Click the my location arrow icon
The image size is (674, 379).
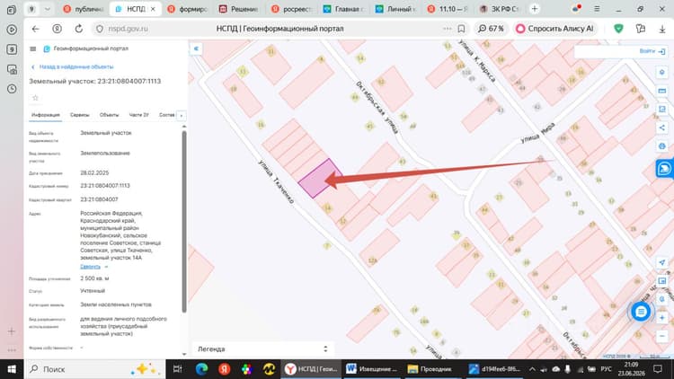point(662,262)
